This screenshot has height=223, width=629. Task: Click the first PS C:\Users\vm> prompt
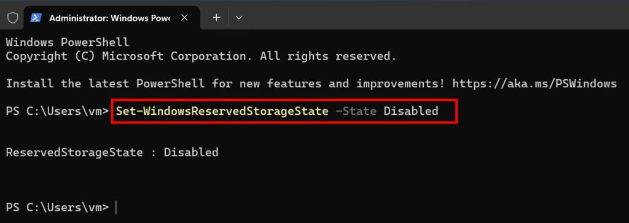[57, 111]
